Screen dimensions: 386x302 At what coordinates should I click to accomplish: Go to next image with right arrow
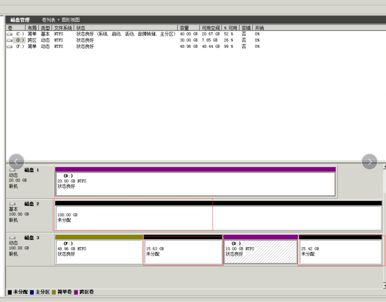click(370, 162)
